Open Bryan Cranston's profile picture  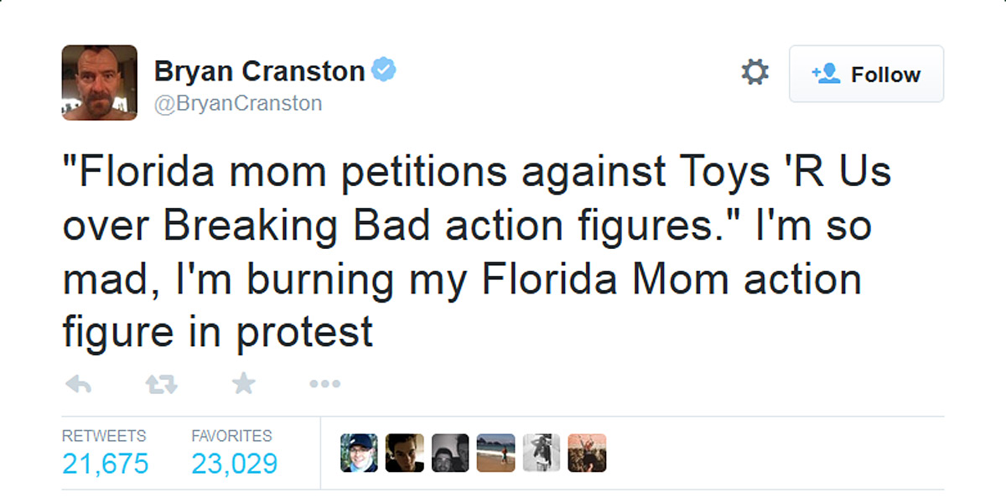click(x=99, y=82)
